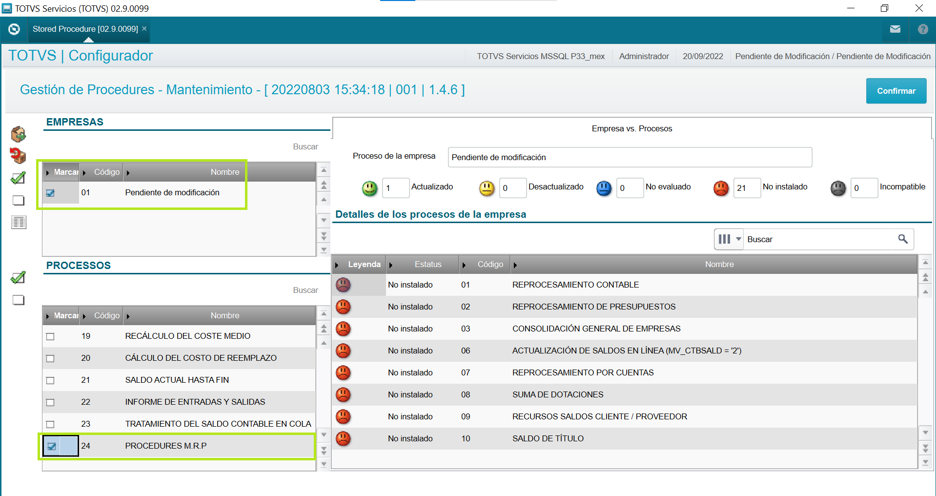The width and height of the screenshot is (936, 496).
Task: Click the uninstall procedures red-arrow box icon
Action: [x=18, y=156]
